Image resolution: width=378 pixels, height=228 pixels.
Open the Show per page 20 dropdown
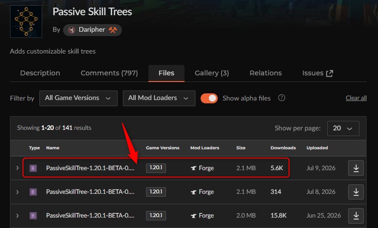pyautogui.click(x=343, y=128)
